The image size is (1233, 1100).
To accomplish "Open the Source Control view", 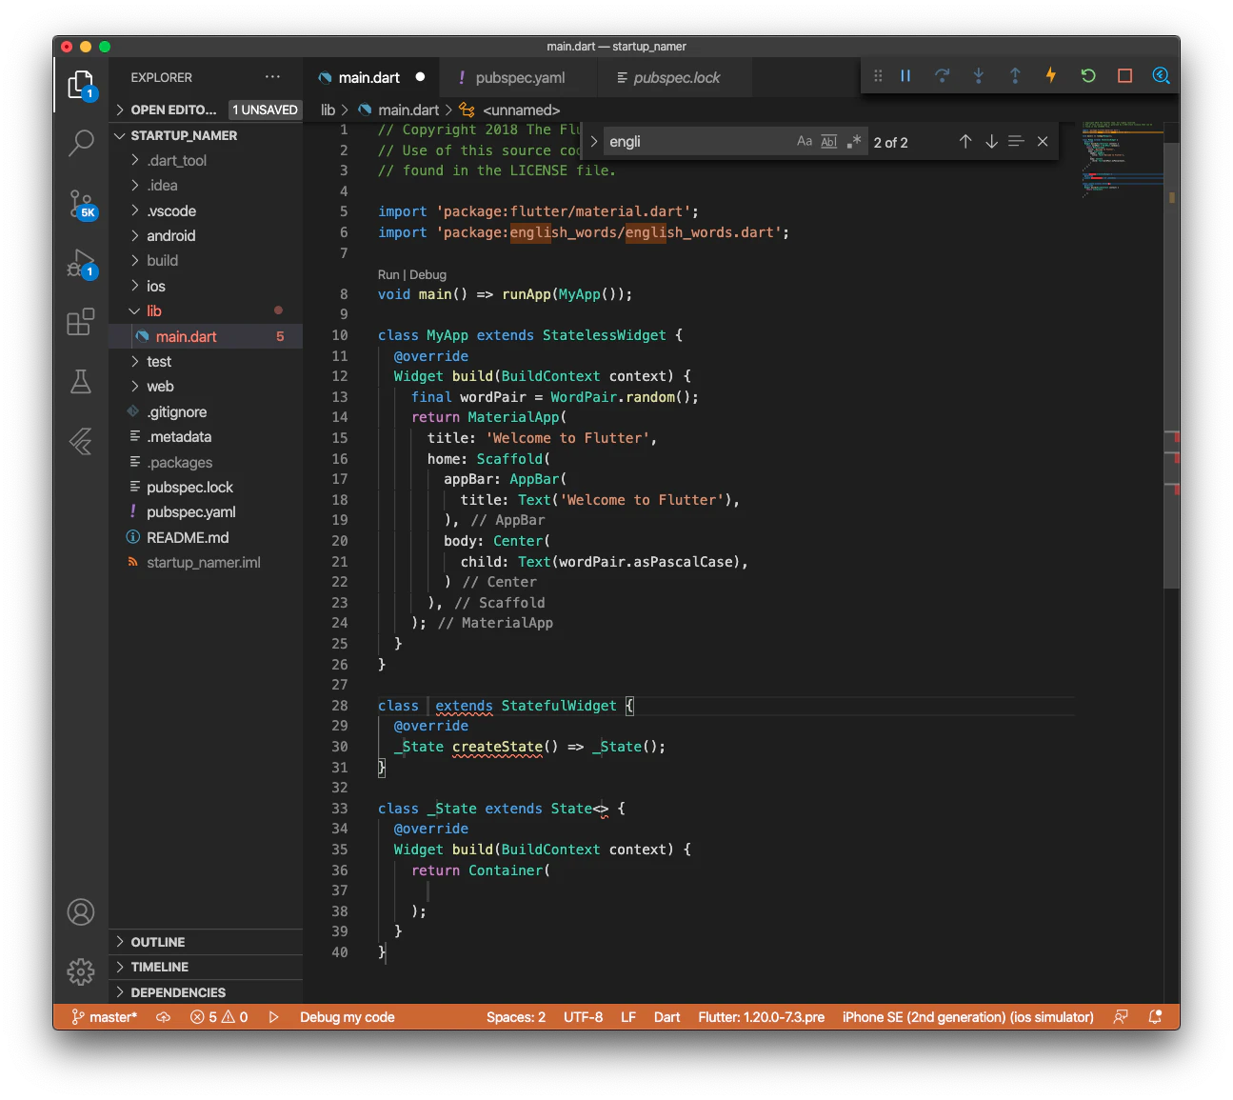I will point(81,203).
